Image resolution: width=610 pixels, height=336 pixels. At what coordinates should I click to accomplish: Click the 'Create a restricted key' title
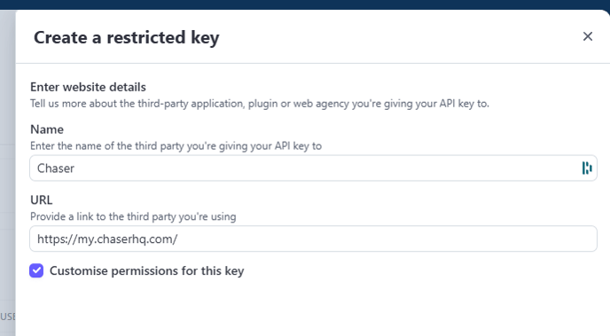tap(127, 38)
